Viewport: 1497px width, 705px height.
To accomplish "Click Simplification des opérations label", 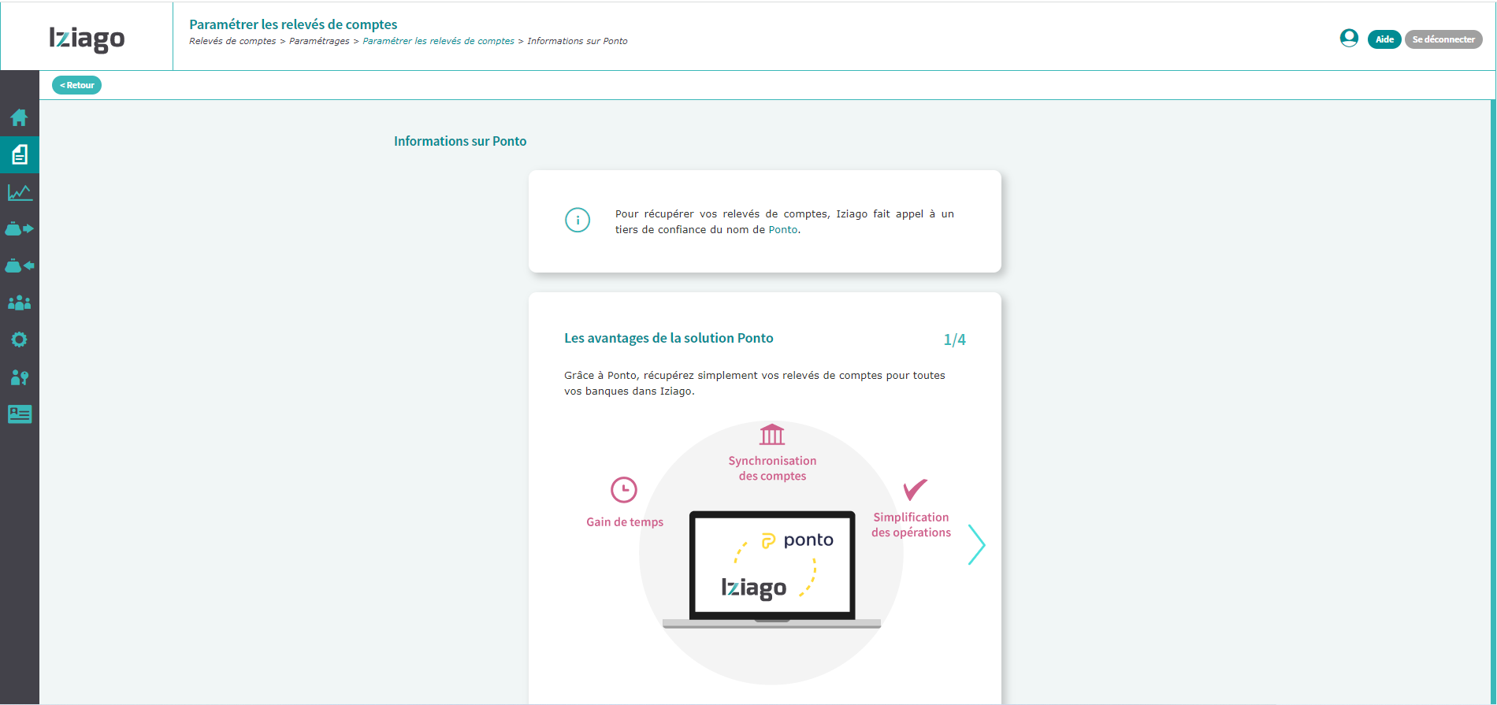I will coord(911,525).
